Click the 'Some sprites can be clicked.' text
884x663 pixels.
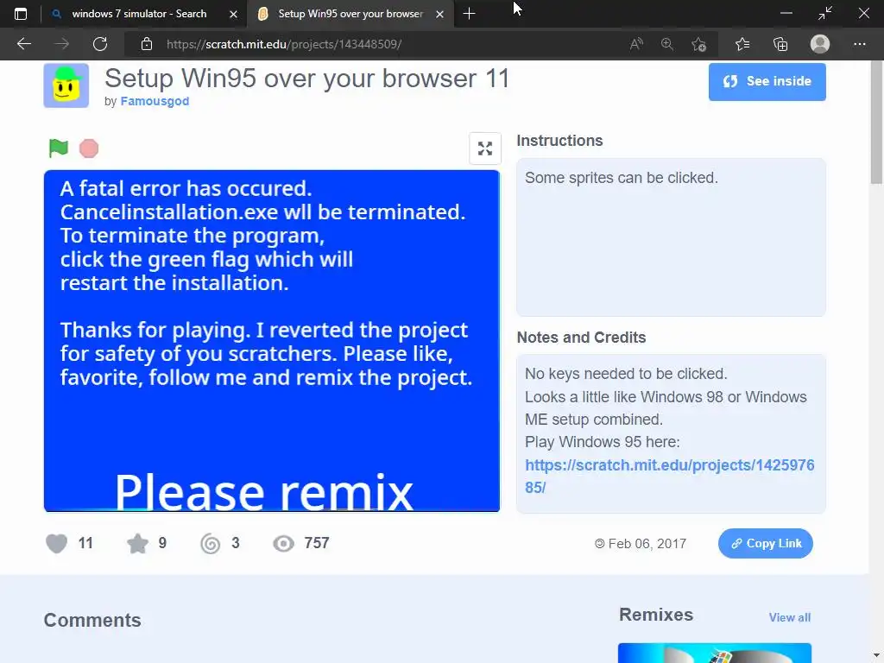[x=622, y=178]
